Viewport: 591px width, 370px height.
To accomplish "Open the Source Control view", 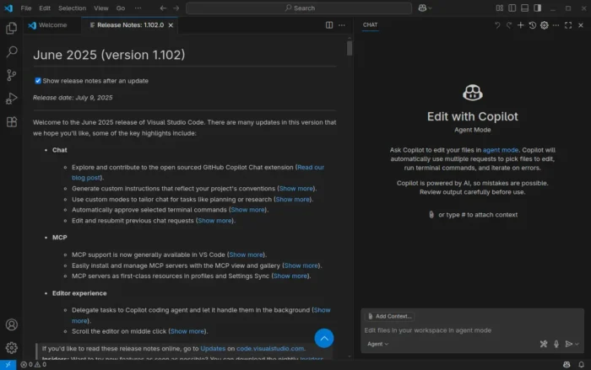I will point(12,75).
